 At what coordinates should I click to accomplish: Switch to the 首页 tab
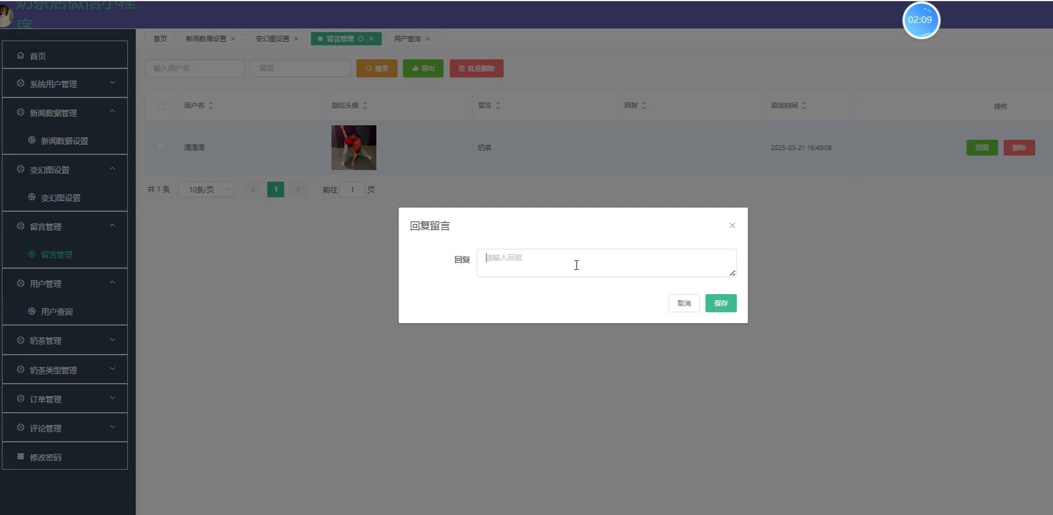(x=160, y=39)
